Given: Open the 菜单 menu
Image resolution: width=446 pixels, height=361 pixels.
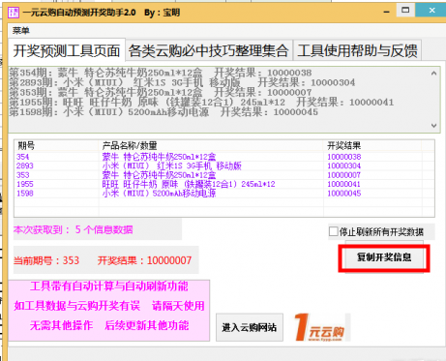Looking at the screenshot, I should point(21,31).
